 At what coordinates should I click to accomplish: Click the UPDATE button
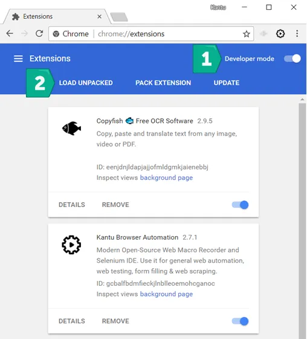(x=227, y=83)
